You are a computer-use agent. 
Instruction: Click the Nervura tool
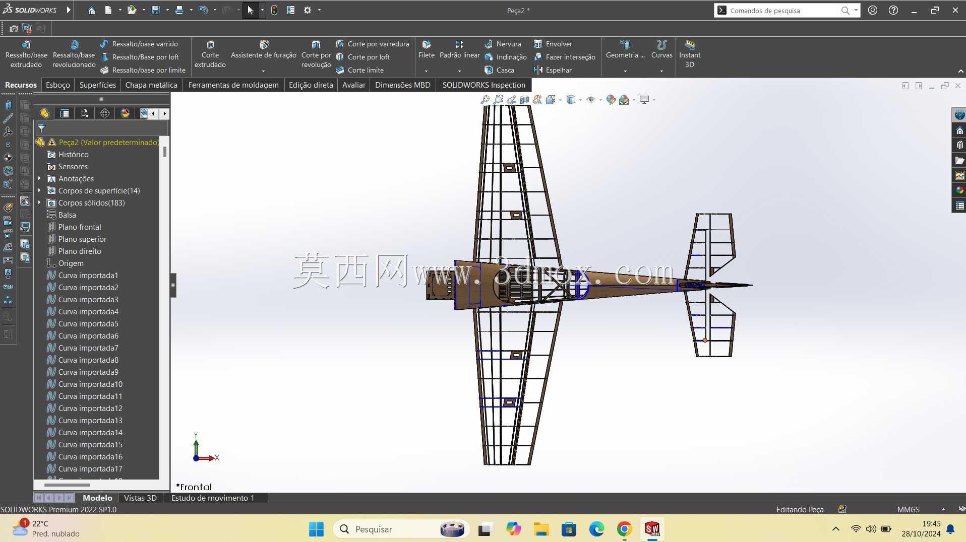click(x=503, y=44)
